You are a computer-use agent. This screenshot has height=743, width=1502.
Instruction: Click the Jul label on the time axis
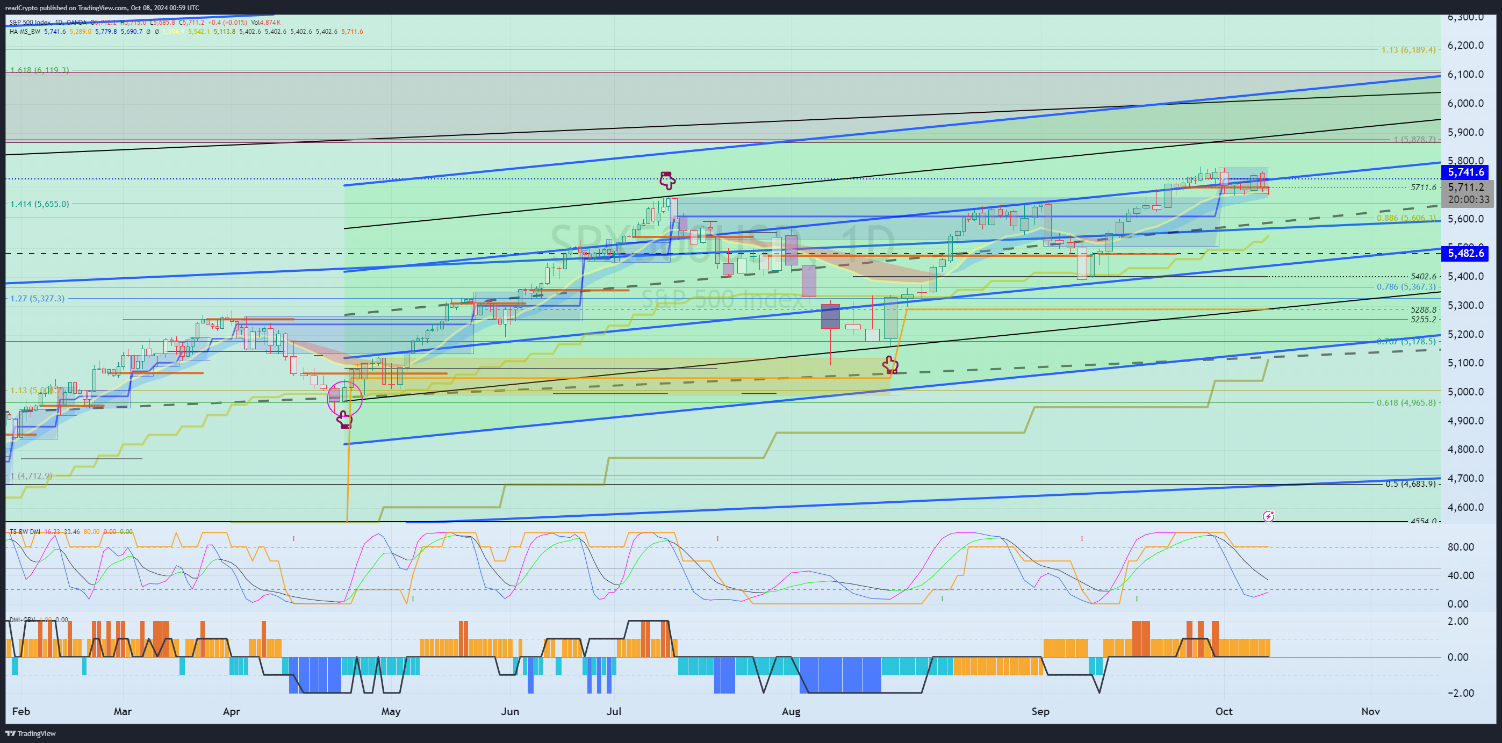(x=614, y=711)
